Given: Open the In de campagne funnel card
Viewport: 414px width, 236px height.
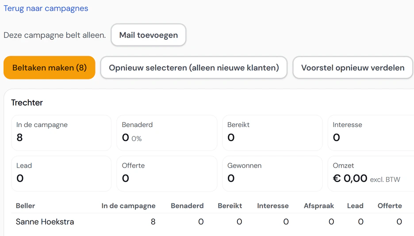Looking at the screenshot, I should click(x=61, y=133).
